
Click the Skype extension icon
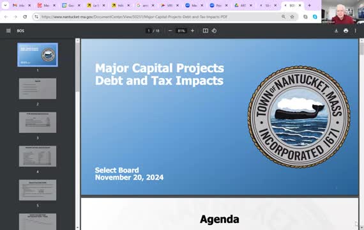(315, 17)
